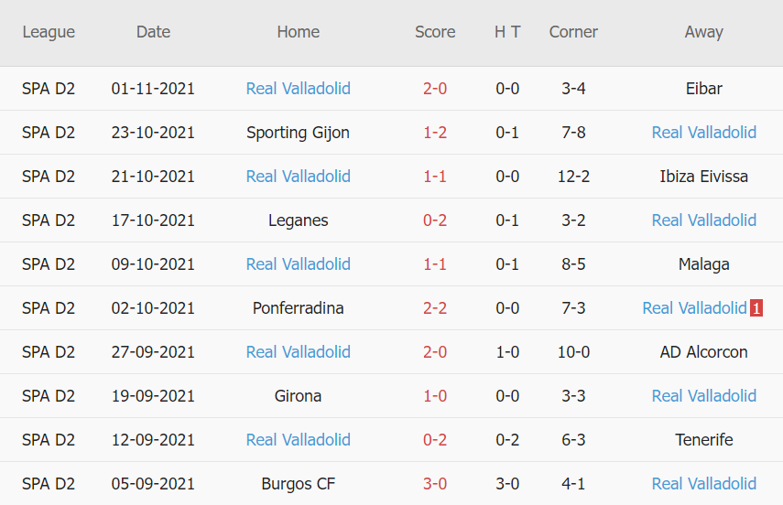
Task: Click the red card badge beside Real Valladolid
Action: click(x=756, y=308)
